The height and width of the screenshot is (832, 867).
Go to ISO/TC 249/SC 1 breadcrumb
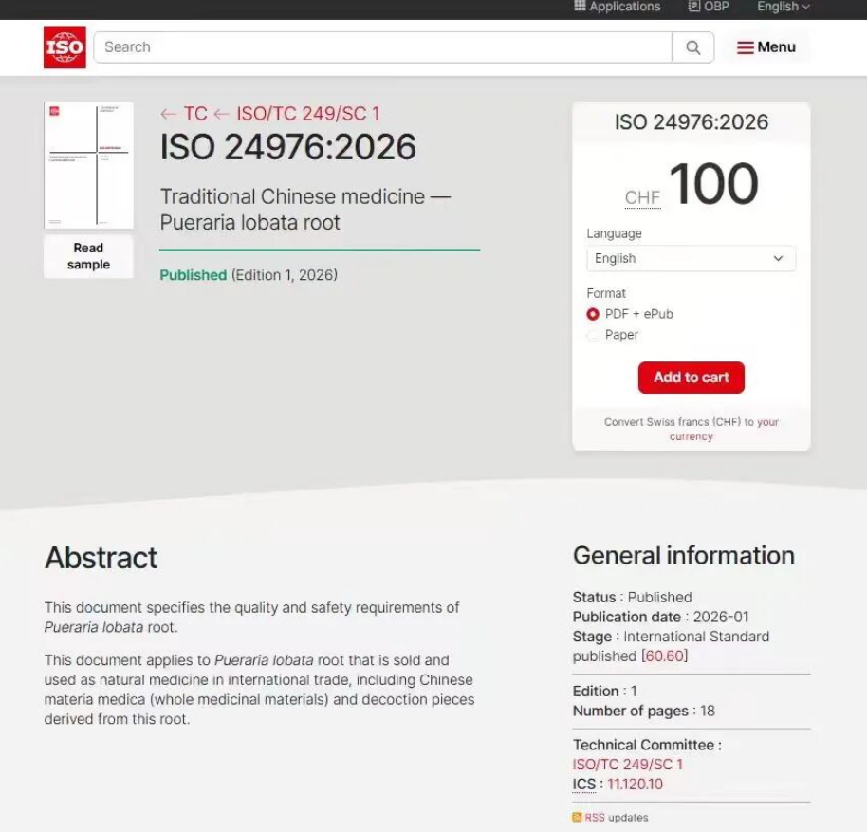[306, 114]
